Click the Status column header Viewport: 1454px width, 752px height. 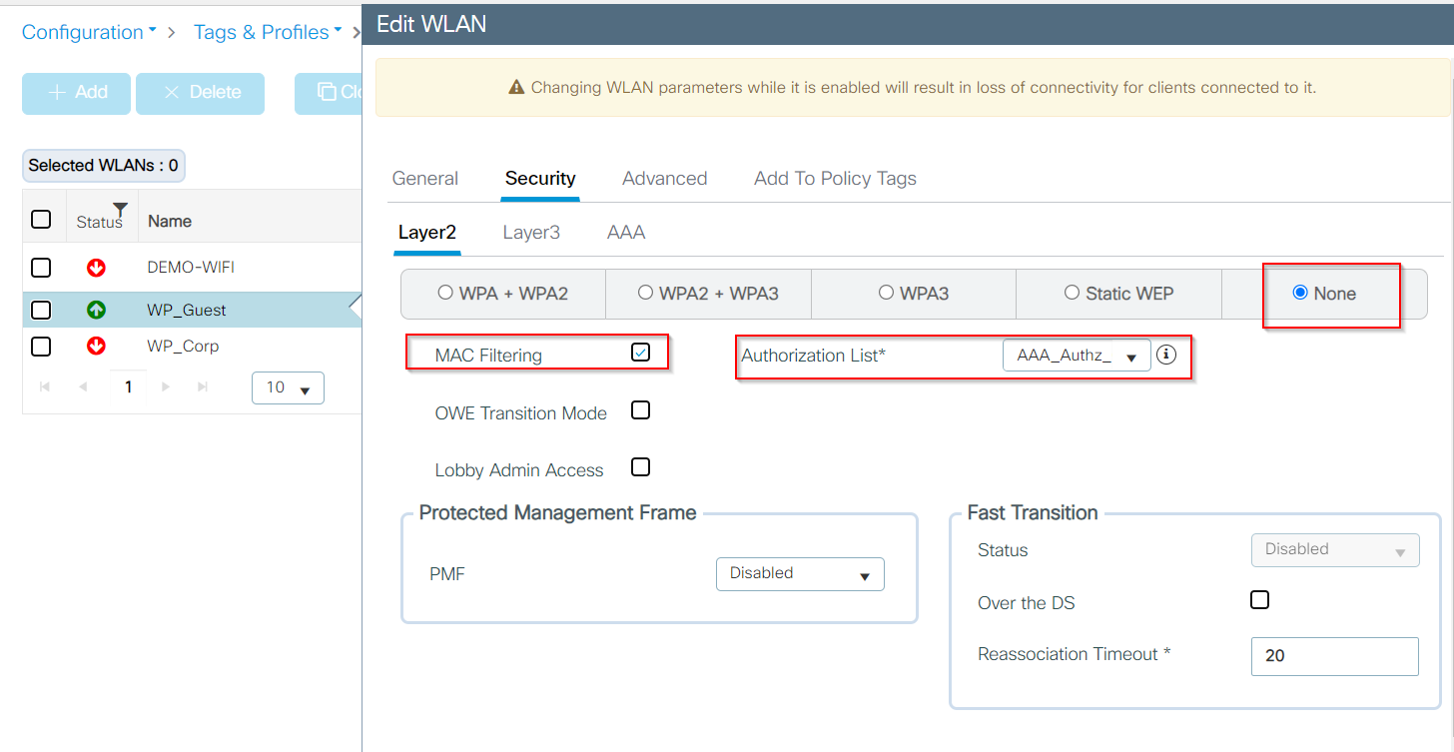pyautogui.click(x=99, y=222)
